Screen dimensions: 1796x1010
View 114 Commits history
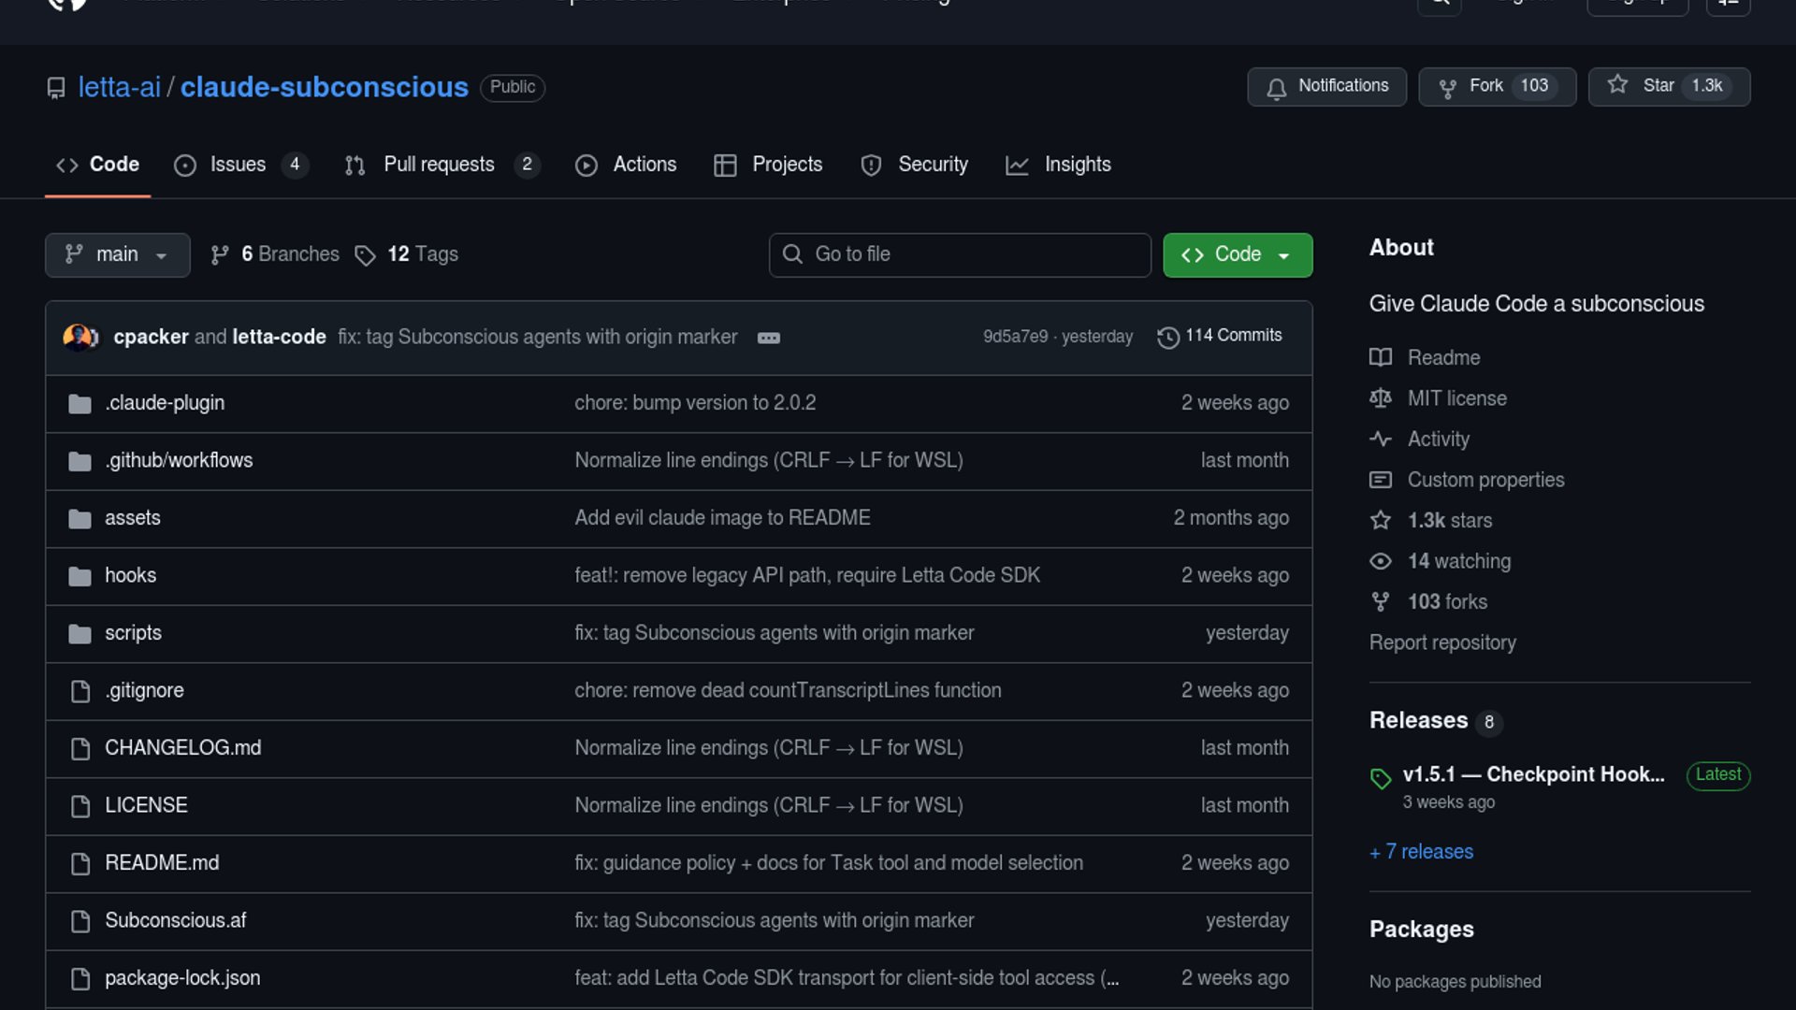point(1220,336)
